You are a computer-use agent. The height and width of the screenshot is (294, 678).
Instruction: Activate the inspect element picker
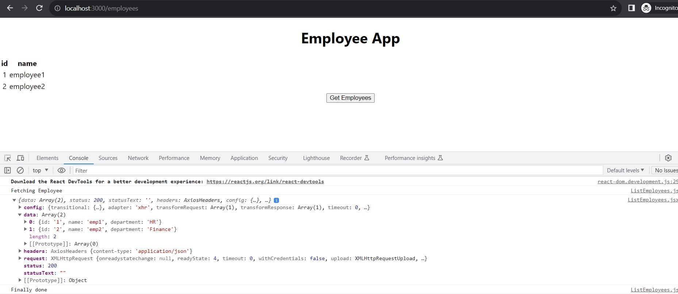(7, 158)
